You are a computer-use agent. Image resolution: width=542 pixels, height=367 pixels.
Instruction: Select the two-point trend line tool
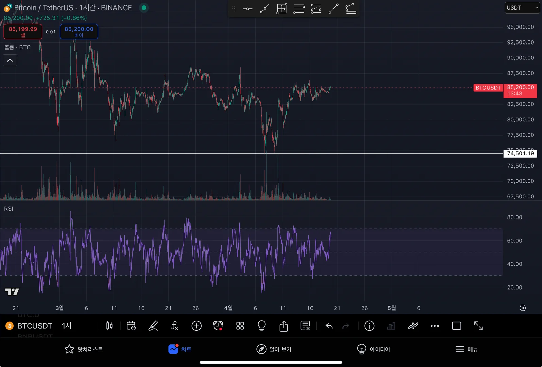(x=334, y=9)
